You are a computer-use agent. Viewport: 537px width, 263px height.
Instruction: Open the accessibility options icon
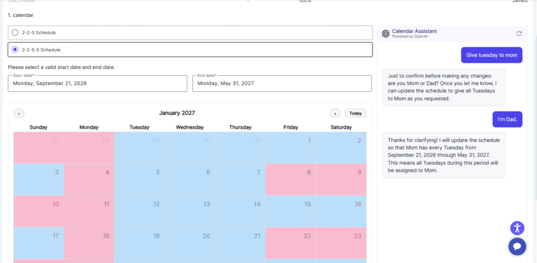(x=517, y=228)
